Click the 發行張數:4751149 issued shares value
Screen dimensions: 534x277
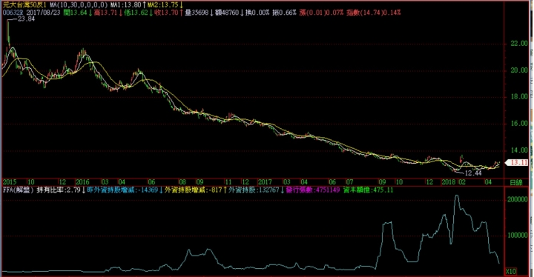(313, 190)
